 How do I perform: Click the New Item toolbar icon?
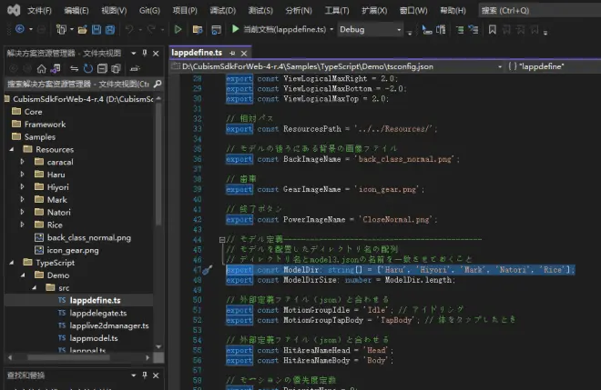pos(61,29)
